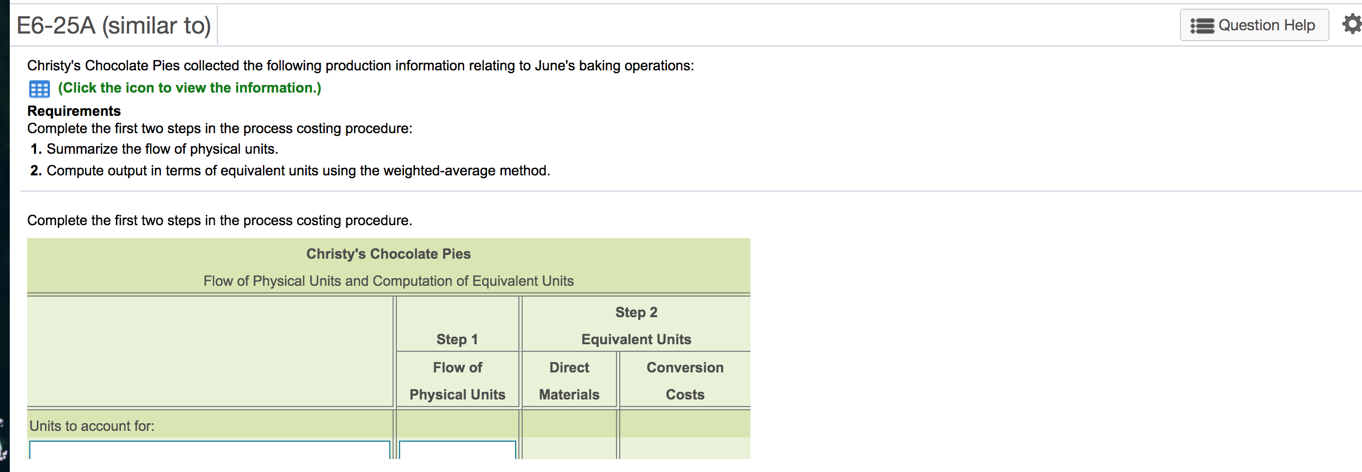Click the 'Flow of Physical Units and Computation of Equivalent Units' subtitle
Viewport: 1362px width, 472px height.
(388, 281)
